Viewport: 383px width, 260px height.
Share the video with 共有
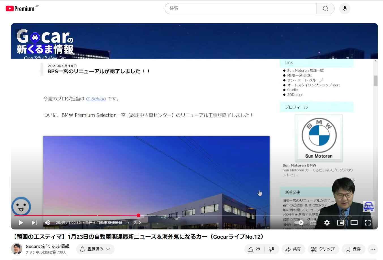coord(293,249)
